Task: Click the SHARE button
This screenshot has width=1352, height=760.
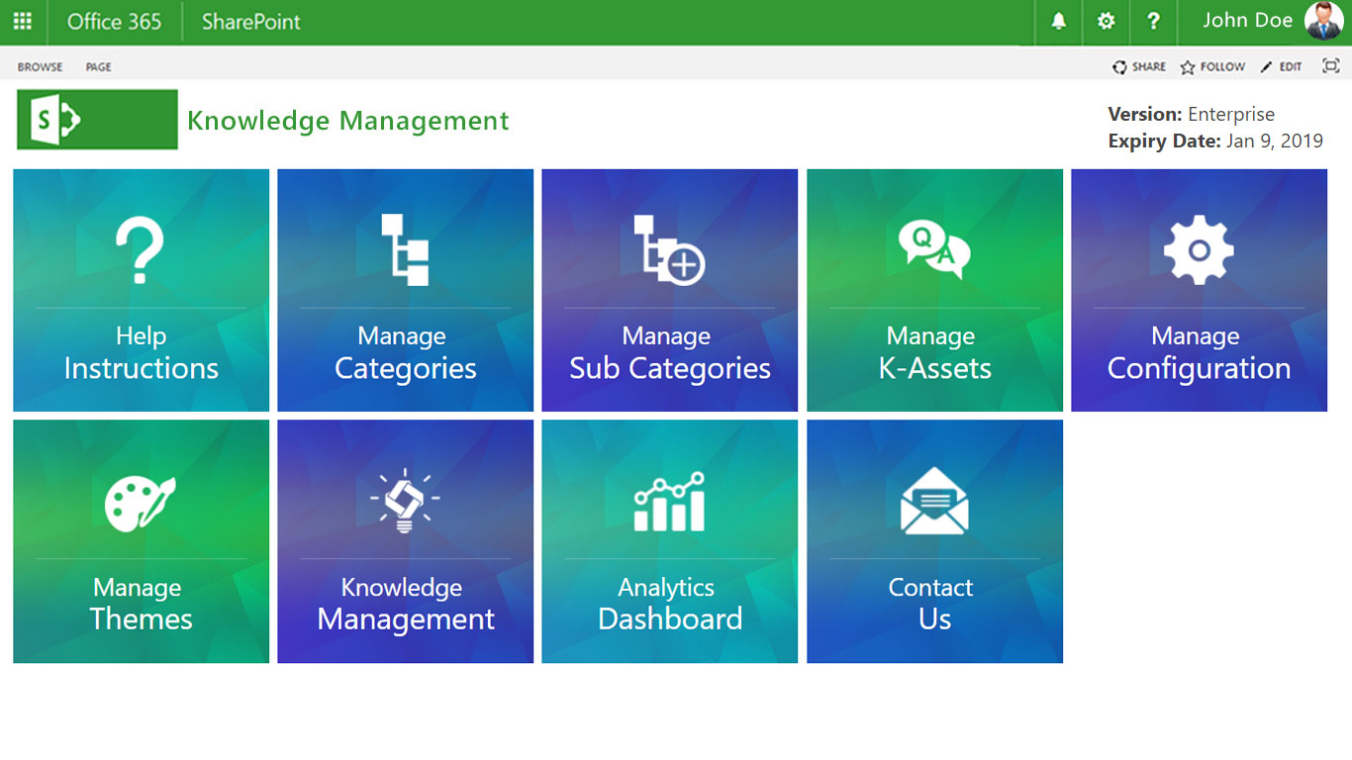Action: pyautogui.click(x=1139, y=66)
